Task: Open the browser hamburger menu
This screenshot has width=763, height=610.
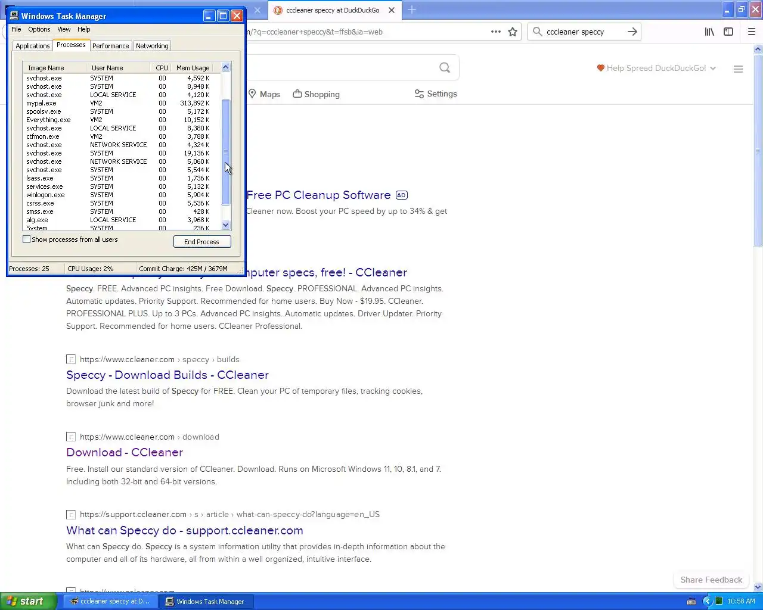Action: [752, 32]
